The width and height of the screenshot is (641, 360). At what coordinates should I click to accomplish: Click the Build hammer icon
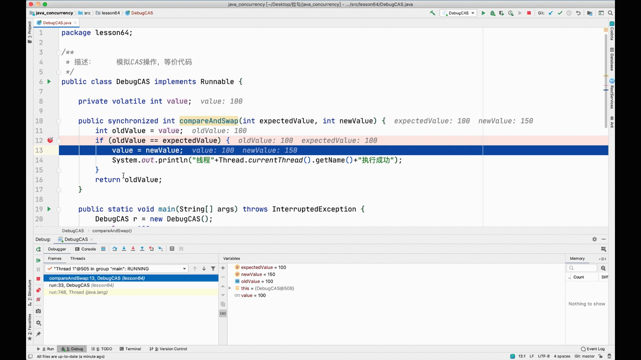[x=432, y=13]
